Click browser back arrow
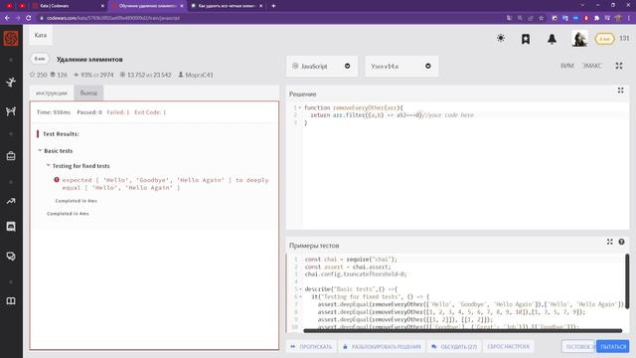This screenshot has height=358, width=636. 7,18
